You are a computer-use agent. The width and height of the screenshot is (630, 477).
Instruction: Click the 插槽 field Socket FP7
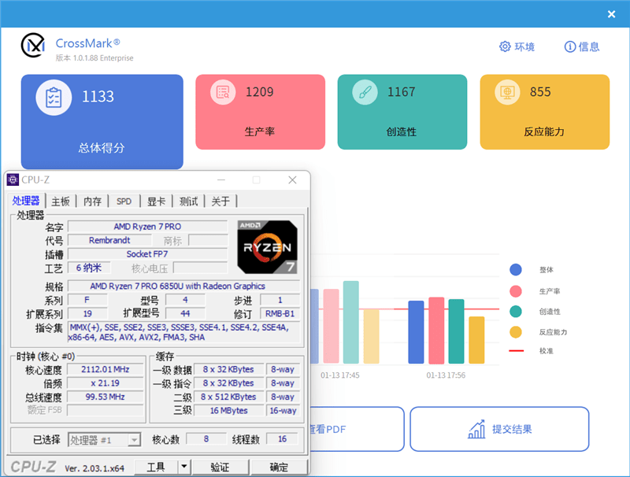147,253
